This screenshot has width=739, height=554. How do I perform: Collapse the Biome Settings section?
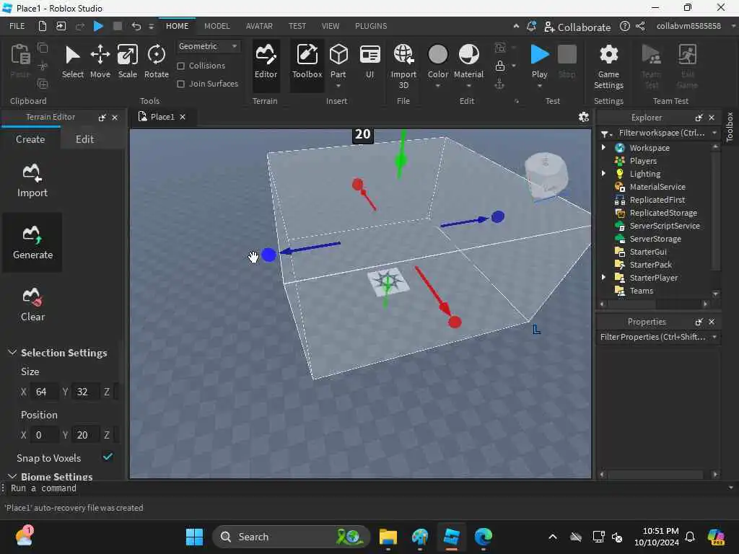(12, 476)
